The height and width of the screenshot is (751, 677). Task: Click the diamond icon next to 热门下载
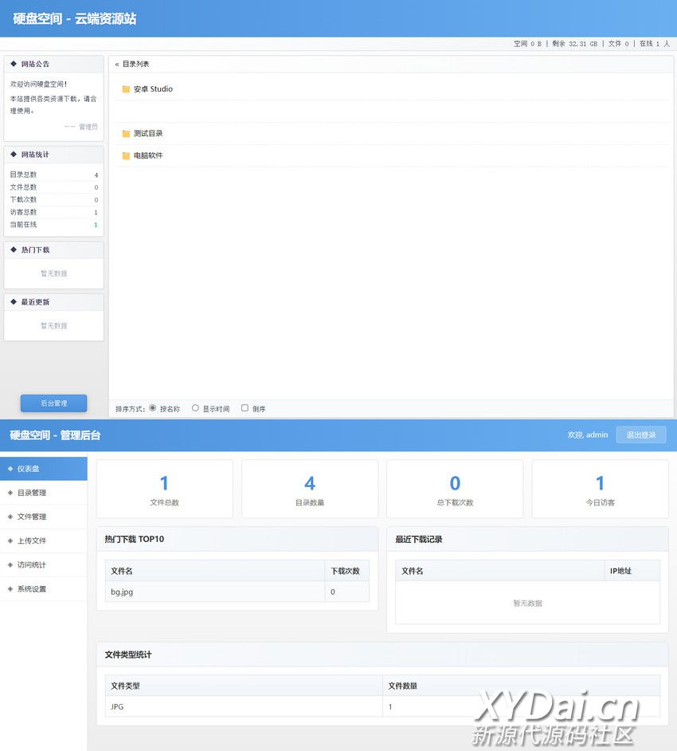14,250
